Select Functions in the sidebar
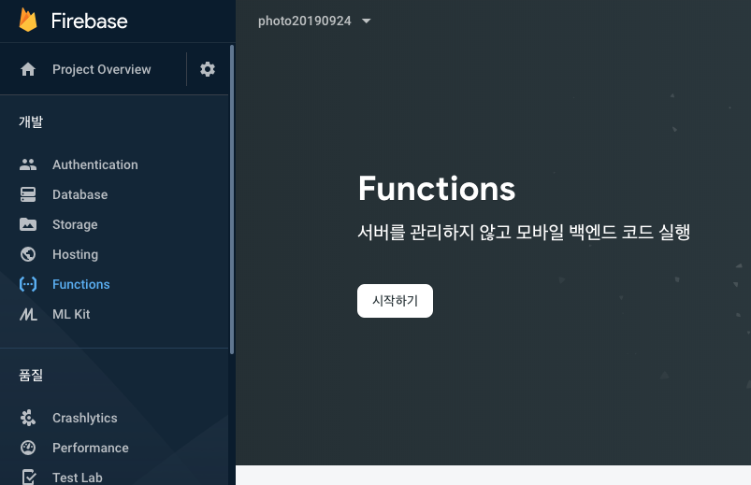Screen dimensions: 751x485 coord(81,284)
